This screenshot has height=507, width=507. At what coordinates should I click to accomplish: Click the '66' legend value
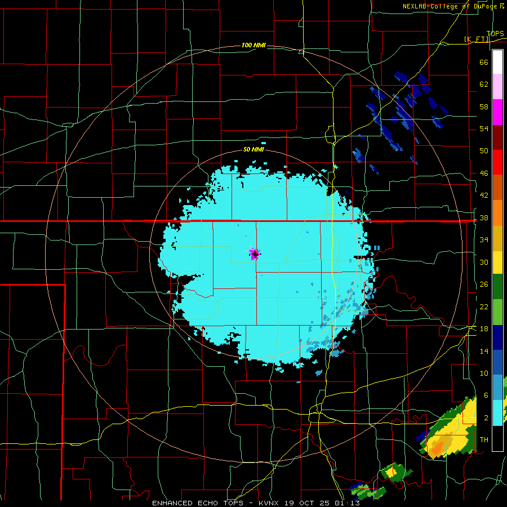[484, 62]
